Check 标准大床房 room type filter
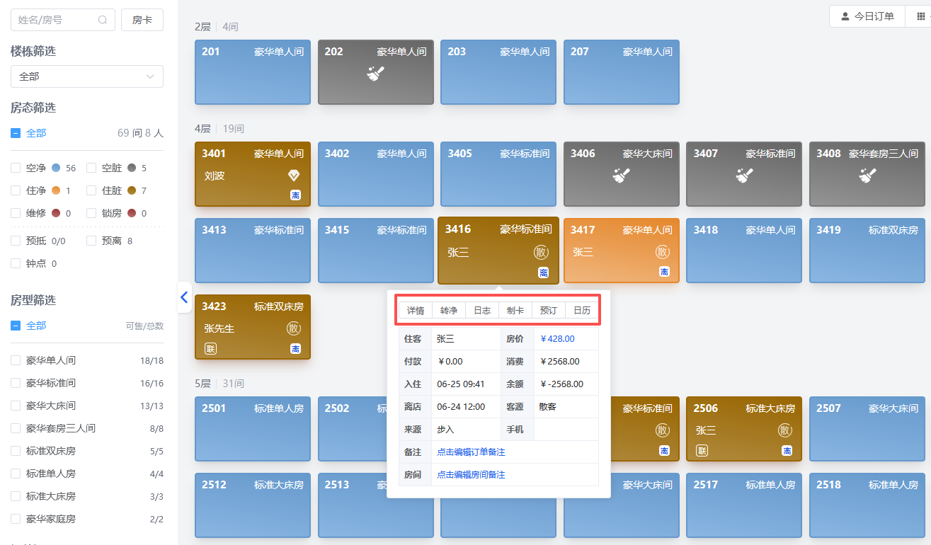 coord(16,496)
